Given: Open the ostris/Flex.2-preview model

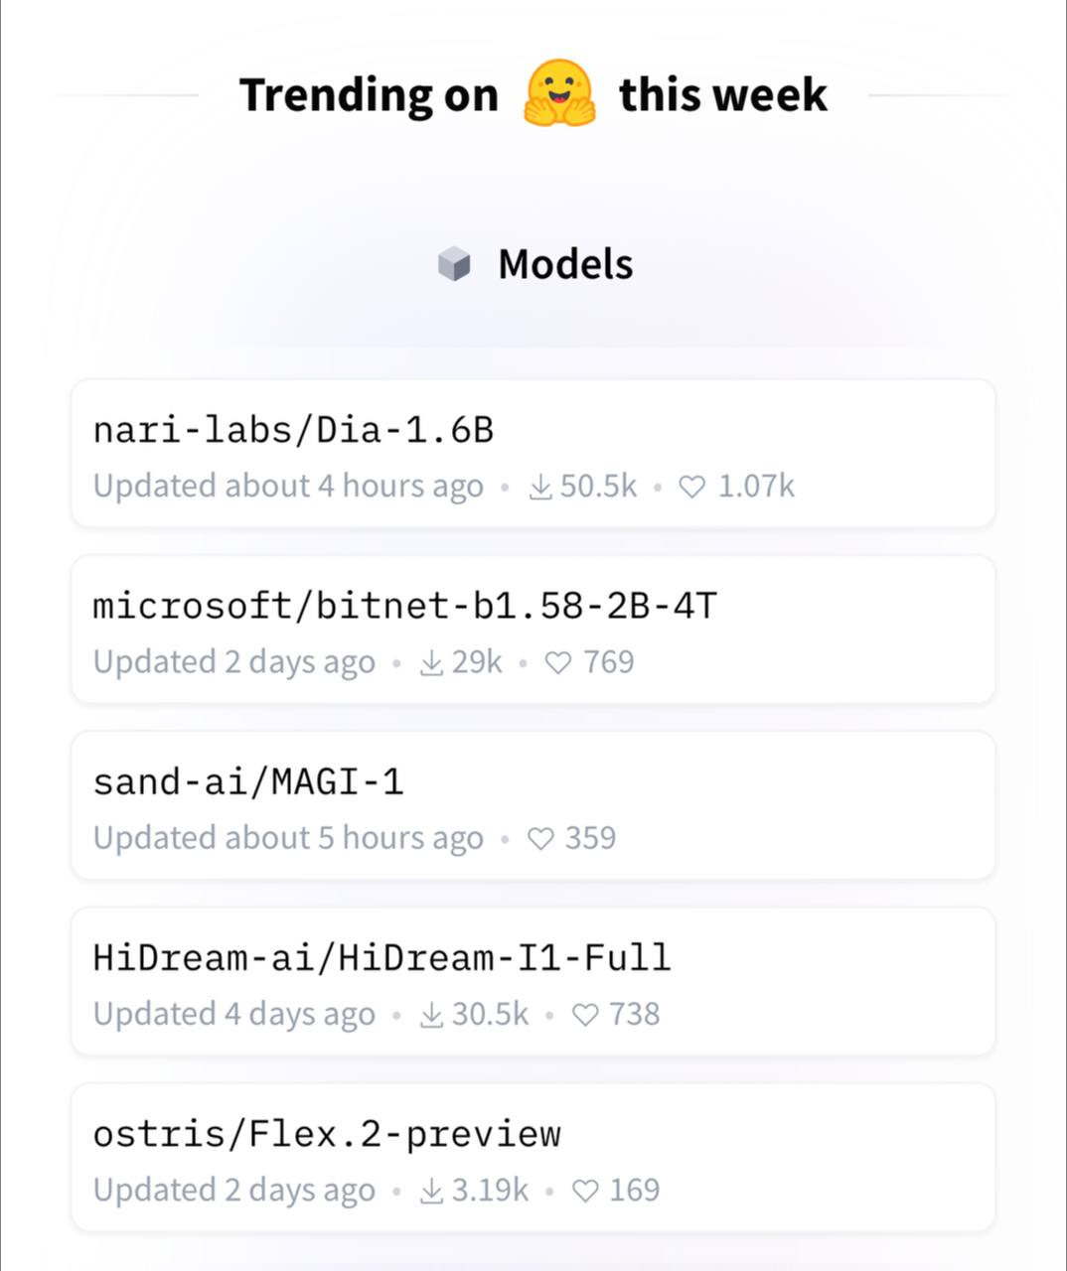Looking at the screenshot, I should (x=533, y=1157).
